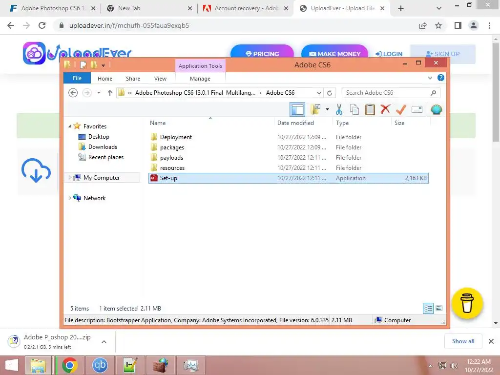Screen dimensions: 500x375
Task: Click the Classic Shell settings shell icon
Action: tap(436, 110)
